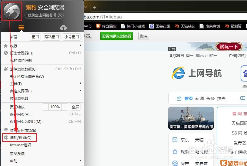Click the gear icon for 选项/设置
This screenshot has height=166, width=247.
click(x=6, y=138)
